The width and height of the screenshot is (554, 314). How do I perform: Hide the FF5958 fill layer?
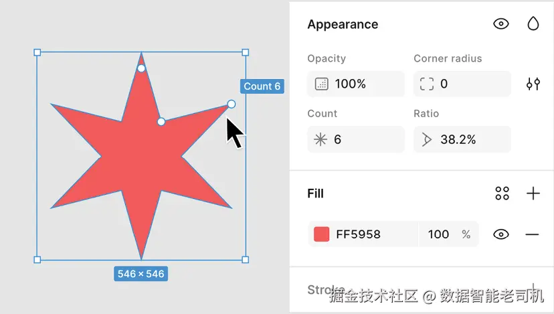(x=500, y=234)
